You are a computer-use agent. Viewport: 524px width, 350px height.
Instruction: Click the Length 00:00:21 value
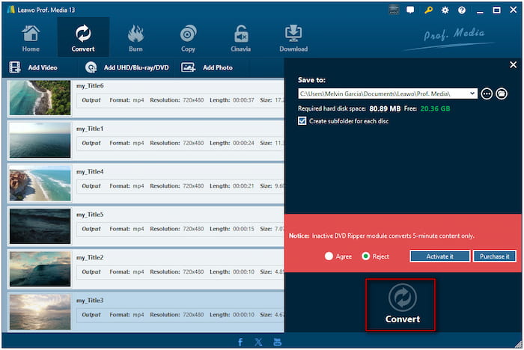tap(243, 185)
